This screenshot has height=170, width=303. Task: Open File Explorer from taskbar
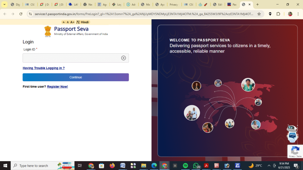(144, 166)
